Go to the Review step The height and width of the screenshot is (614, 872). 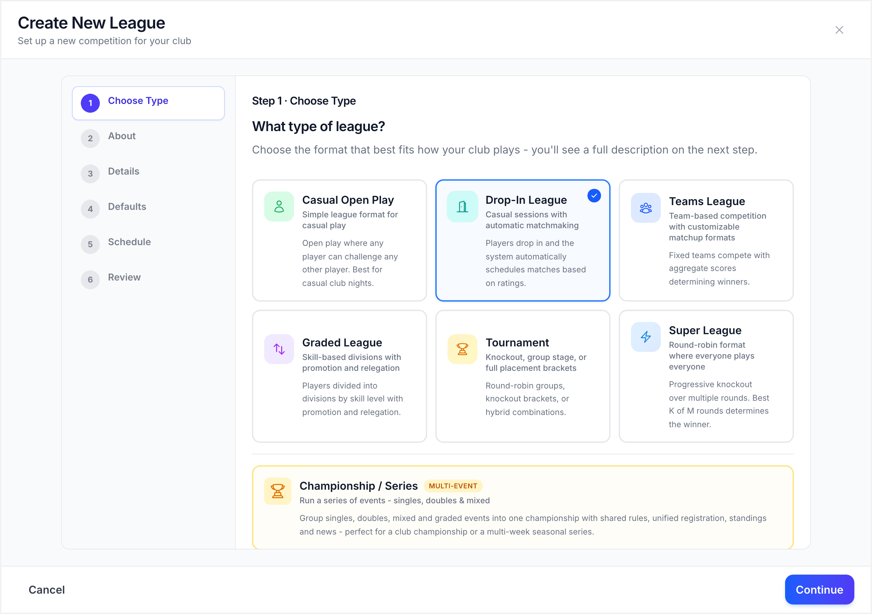point(148,279)
